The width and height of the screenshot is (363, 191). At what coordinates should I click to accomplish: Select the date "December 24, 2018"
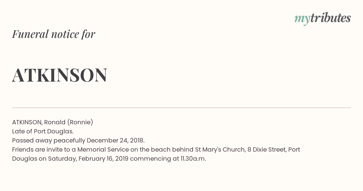115,140
